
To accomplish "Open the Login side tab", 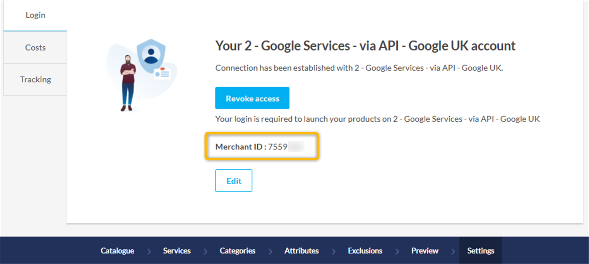I will tap(35, 15).
